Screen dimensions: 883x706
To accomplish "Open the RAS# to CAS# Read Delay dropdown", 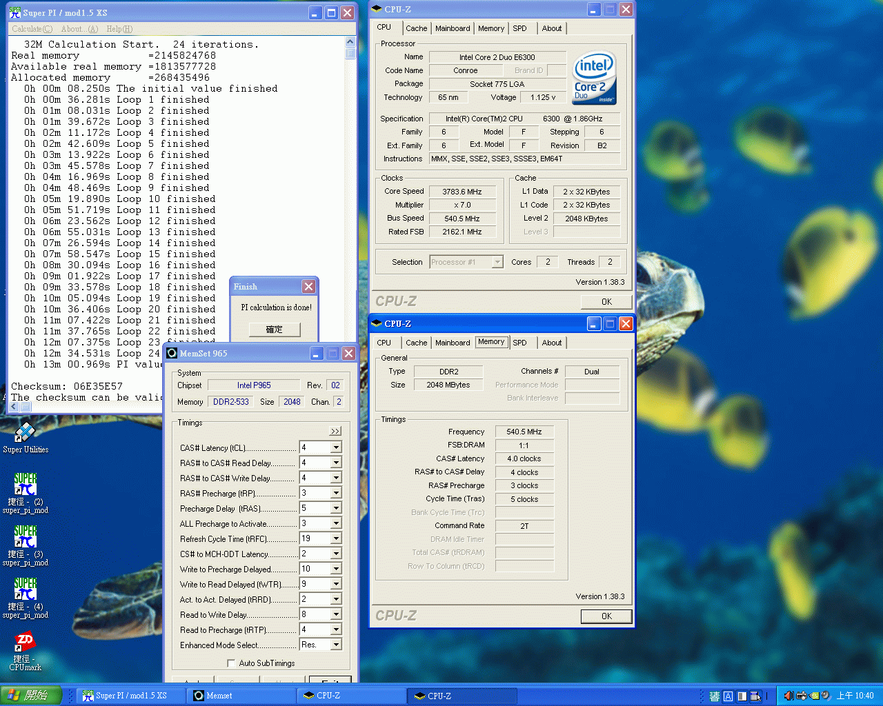I will coord(336,463).
